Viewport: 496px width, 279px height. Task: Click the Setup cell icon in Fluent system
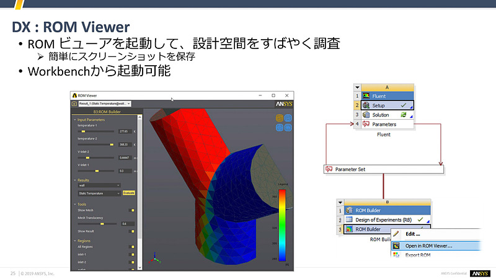pos(366,105)
